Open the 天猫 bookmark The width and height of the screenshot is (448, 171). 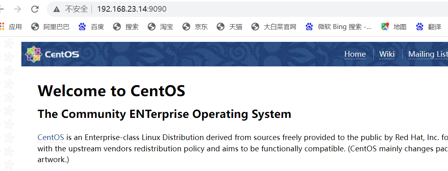click(x=230, y=27)
